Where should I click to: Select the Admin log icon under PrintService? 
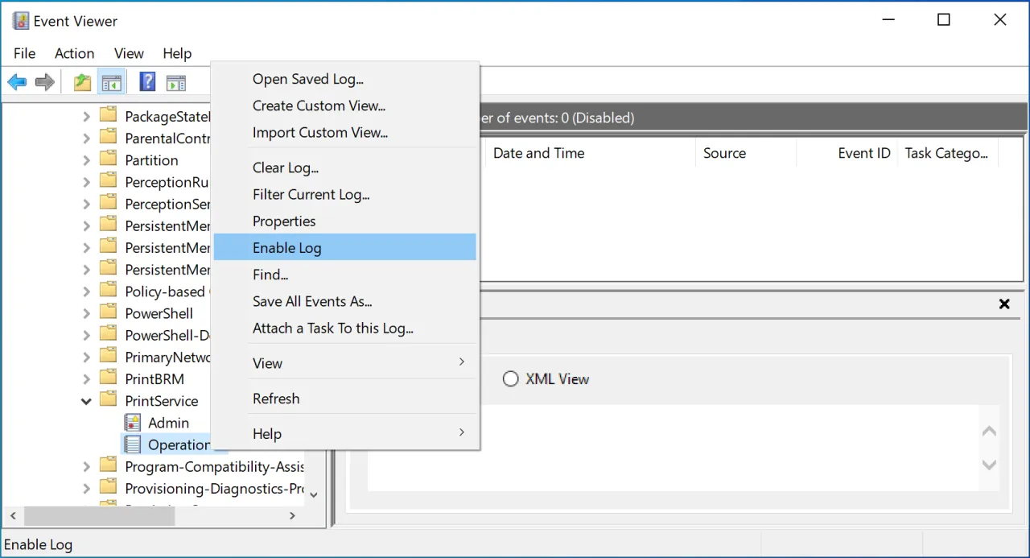tap(133, 423)
